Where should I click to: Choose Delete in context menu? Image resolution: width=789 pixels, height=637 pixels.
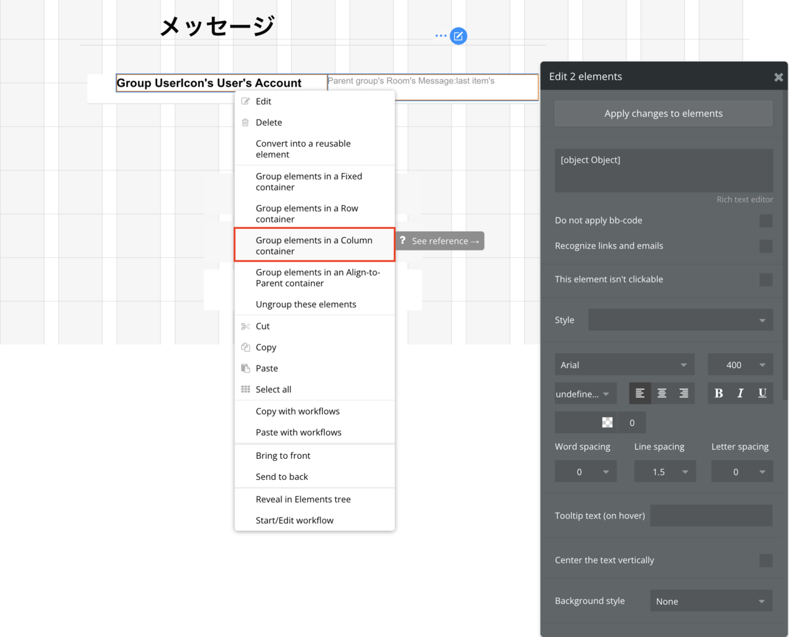[x=314, y=122]
